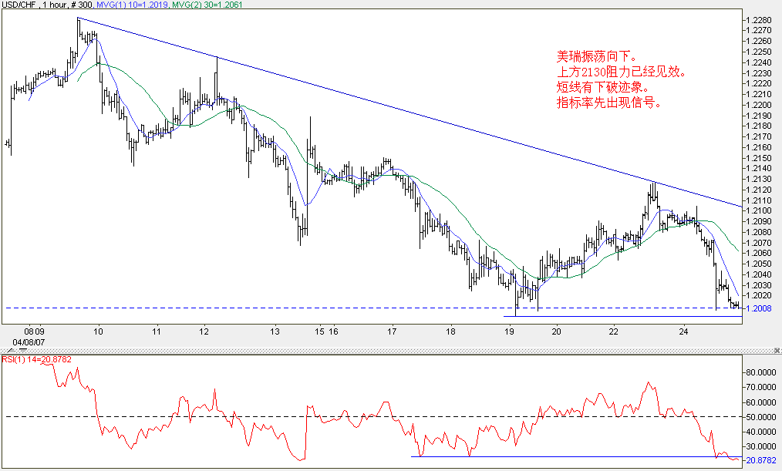
Task: Click the blue 1.2008 current price tag
Action: pyautogui.click(x=759, y=308)
